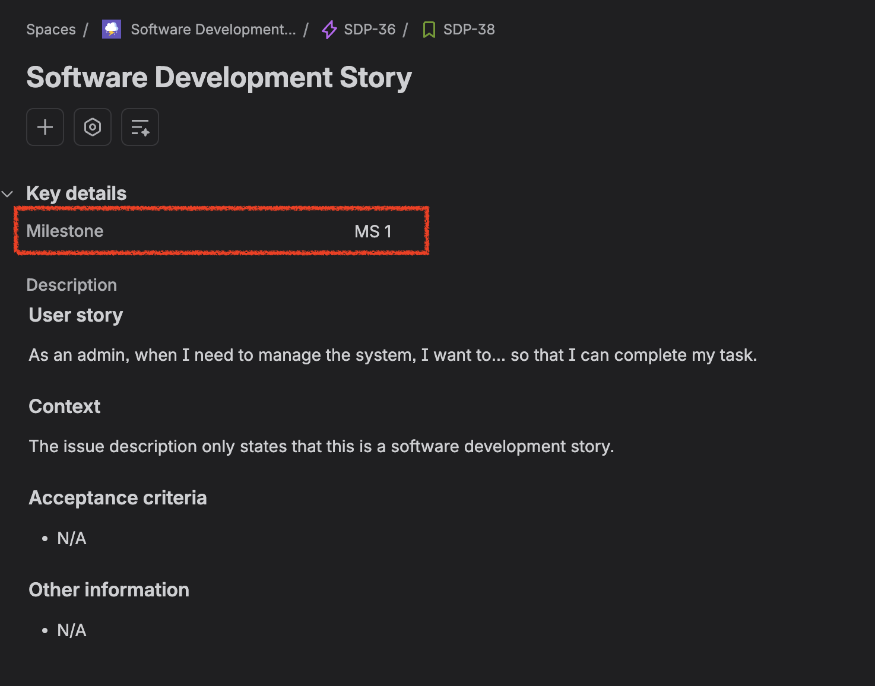Open issue key SDP-38 link
The width and height of the screenshot is (875, 686).
click(469, 30)
